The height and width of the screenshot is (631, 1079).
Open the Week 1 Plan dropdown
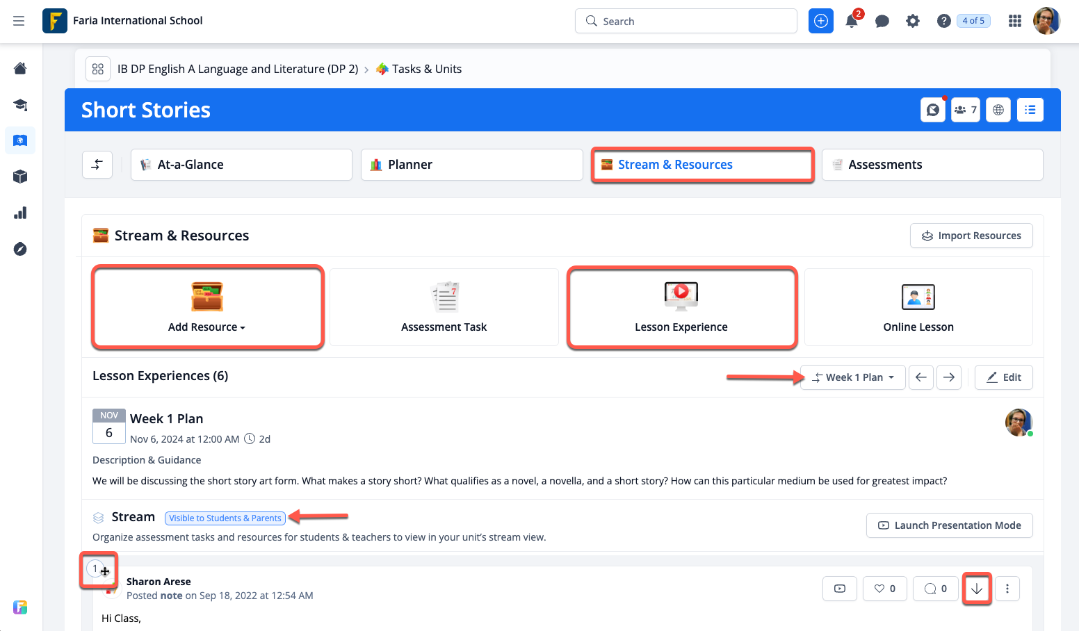852,377
